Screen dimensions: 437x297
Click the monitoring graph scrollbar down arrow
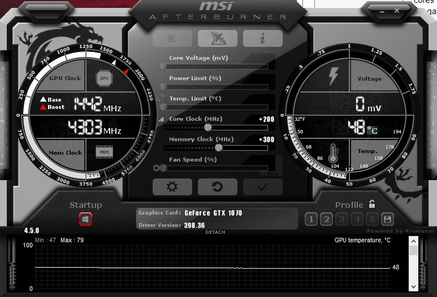(414, 286)
